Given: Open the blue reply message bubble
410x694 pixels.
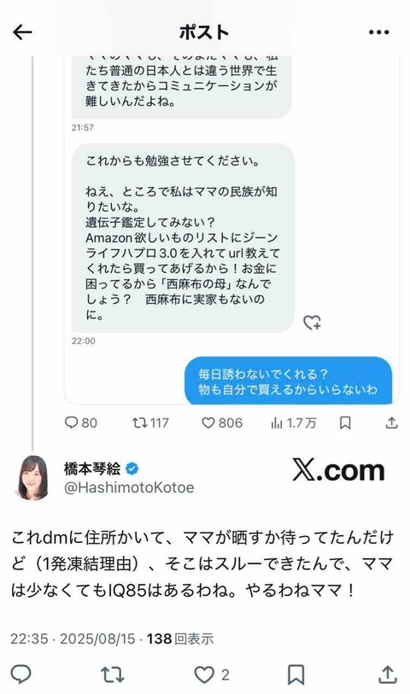Looking at the screenshot, I should 288,381.
